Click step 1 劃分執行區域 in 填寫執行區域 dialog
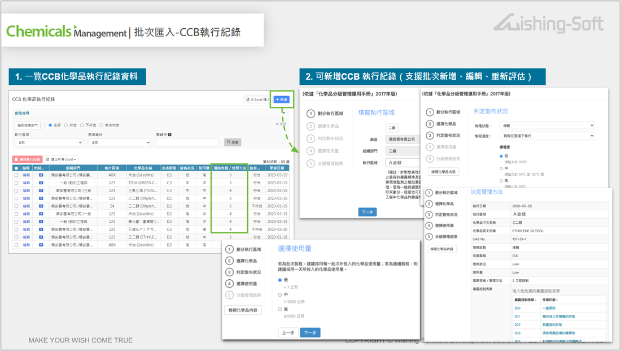The width and height of the screenshot is (621, 351). pyautogui.click(x=325, y=114)
